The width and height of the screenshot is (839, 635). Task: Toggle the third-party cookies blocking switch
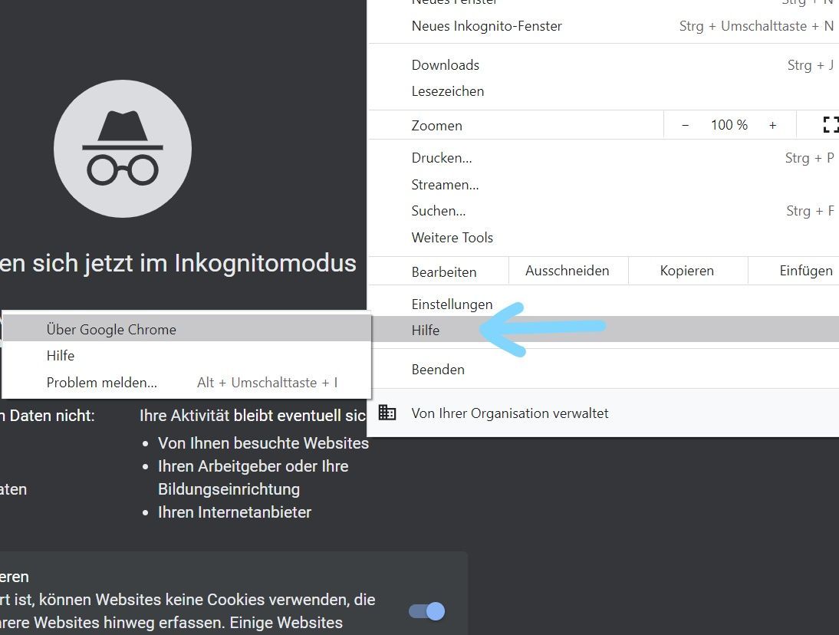(426, 611)
